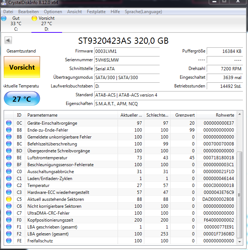Image resolution: width=248 pixels, height=250 pixels.
Task: Click the status orb for Übergeordnete Schreibvorgänge
Action: 9,151
